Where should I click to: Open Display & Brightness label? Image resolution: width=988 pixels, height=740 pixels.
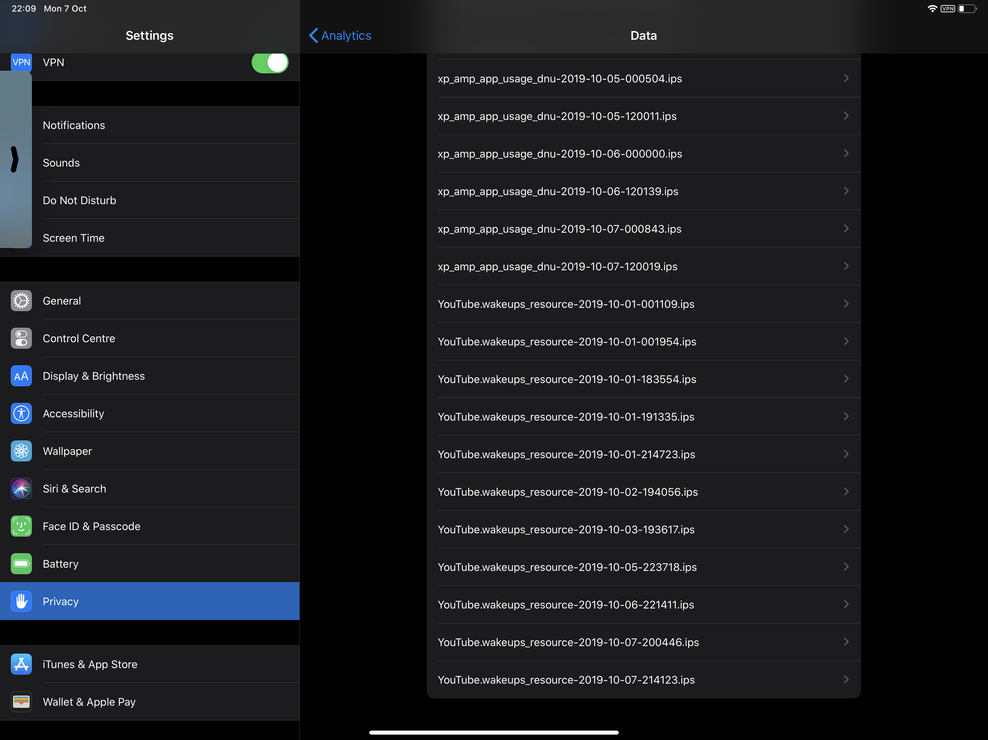click(x=94, y=376)
